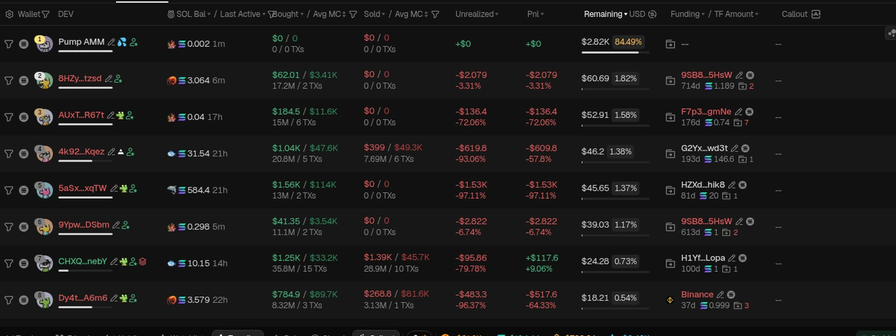Open wallet address AUxT...R67t
The width and height of the screenshot is (896, 336).
pos(81,115)
